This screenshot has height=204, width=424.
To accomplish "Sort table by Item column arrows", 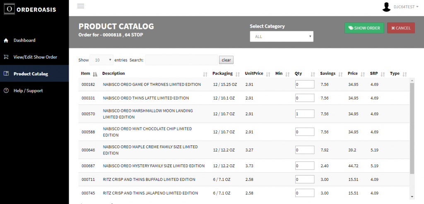I will click(95, 74).
